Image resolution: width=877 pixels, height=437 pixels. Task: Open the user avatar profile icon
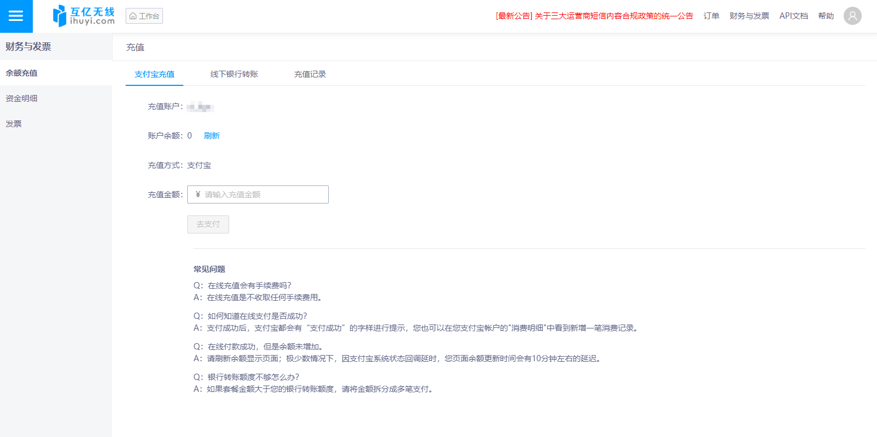pyautogui.click(x=852, y=16)
